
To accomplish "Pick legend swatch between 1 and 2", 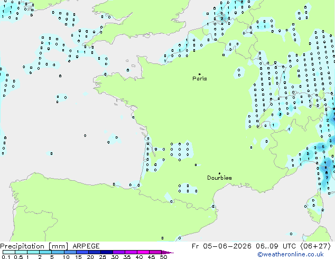I will coord(33,252).
